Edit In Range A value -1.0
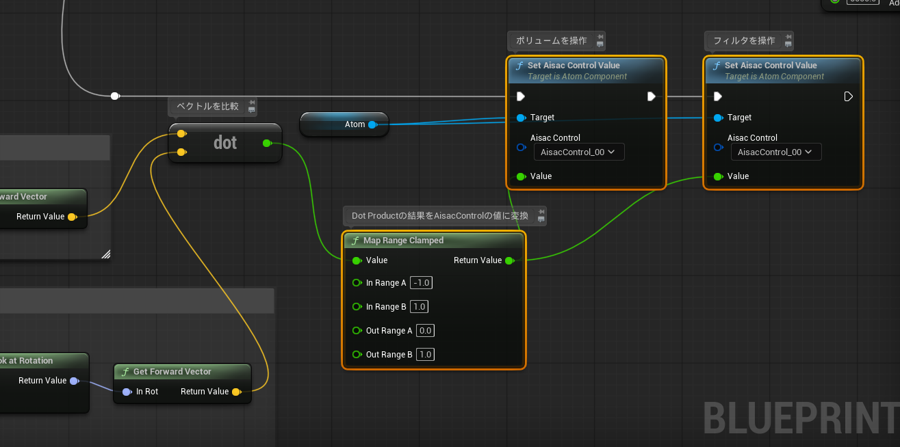900x447 pixels. click(x=421, y=283)
